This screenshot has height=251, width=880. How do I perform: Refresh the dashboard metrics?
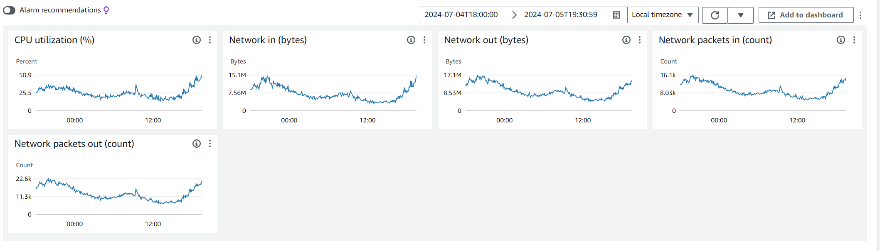[x=715, y=15]
